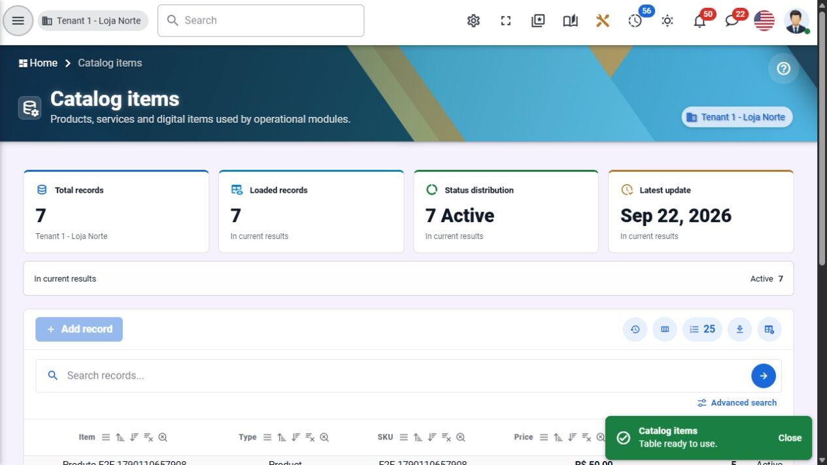Open recent activity clock with badge 56
Viewport: 827px width, 465px height.
[x=635, y=21]
